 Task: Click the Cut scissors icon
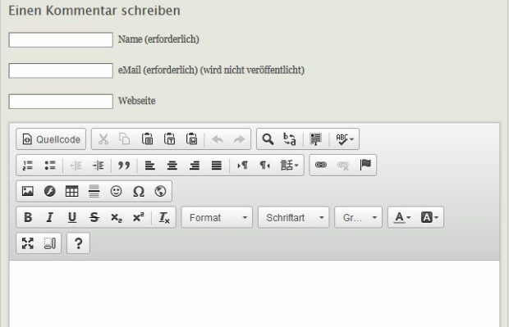(x=103, y=139)
